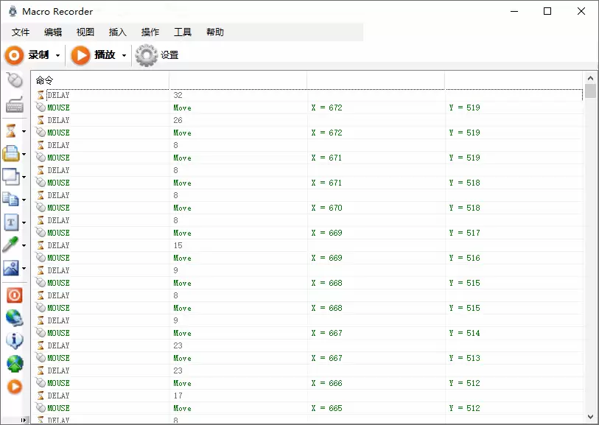Select the delay value 32 cell
Viewport: 599px width, 425px height.
pos(178,95)
